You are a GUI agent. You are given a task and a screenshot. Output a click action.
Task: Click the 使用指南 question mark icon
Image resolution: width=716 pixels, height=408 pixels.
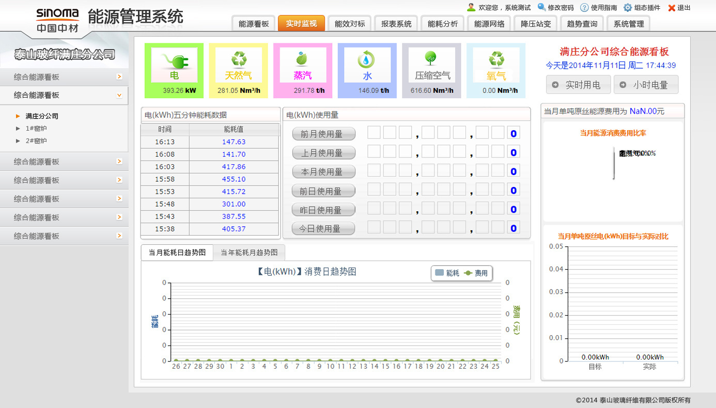point(584,8)
